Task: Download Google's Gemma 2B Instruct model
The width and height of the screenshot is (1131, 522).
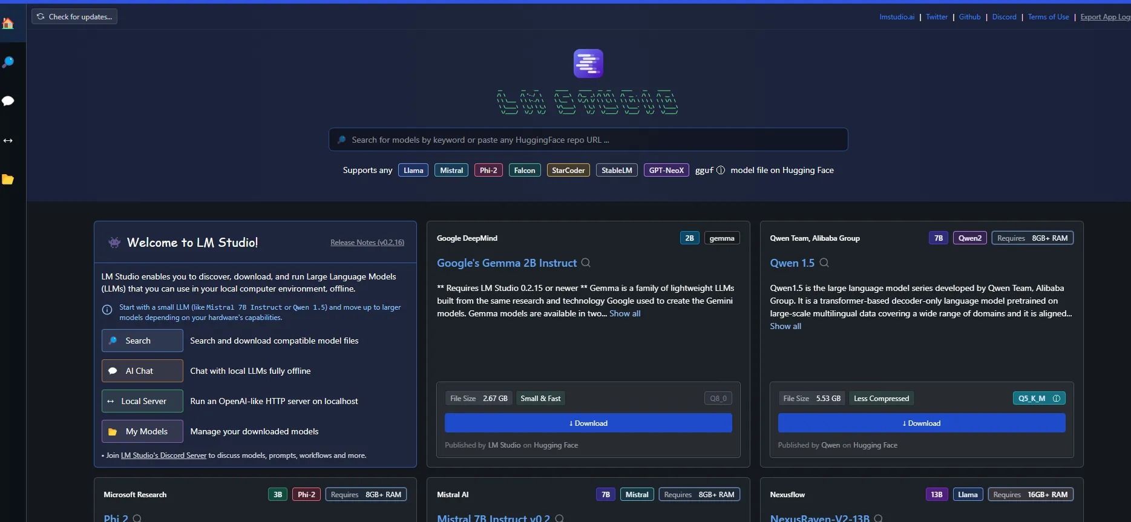Action: 588,423
